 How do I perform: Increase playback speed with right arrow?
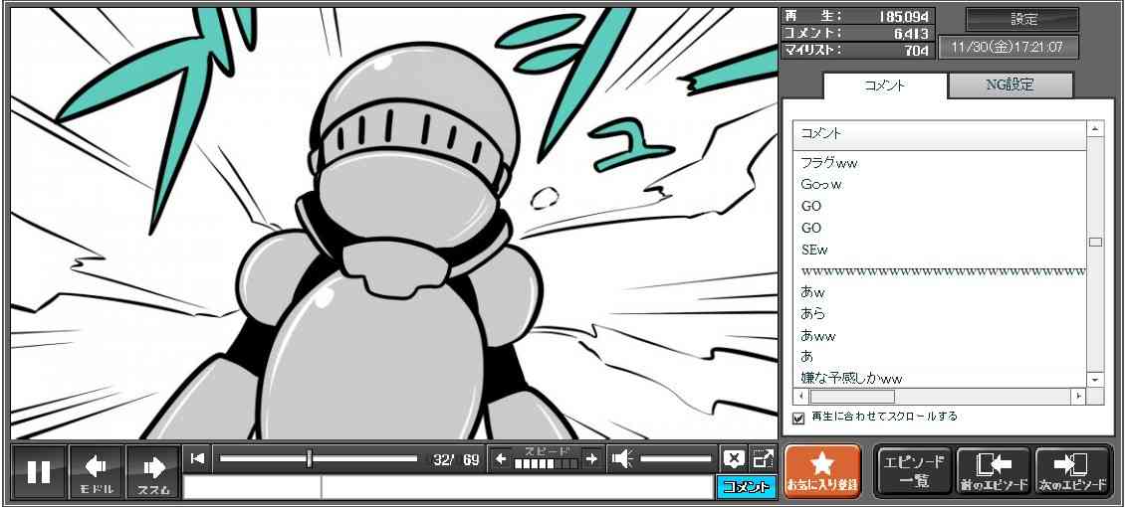click(x=591, y=458)
